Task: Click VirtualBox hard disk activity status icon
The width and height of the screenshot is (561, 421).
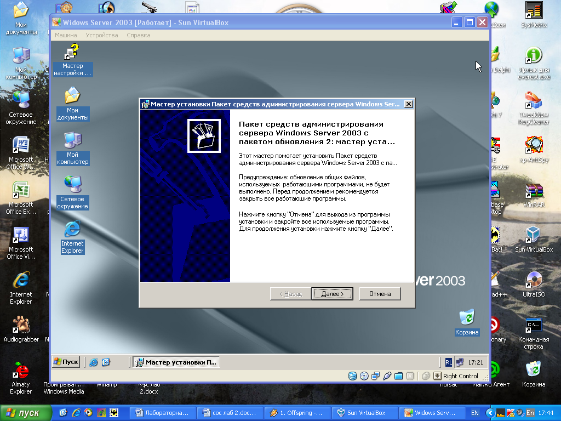Action: [x=352, y=376]
